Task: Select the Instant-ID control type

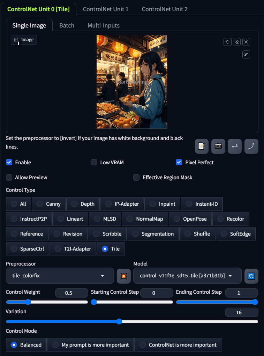Action: click(202, 204)
